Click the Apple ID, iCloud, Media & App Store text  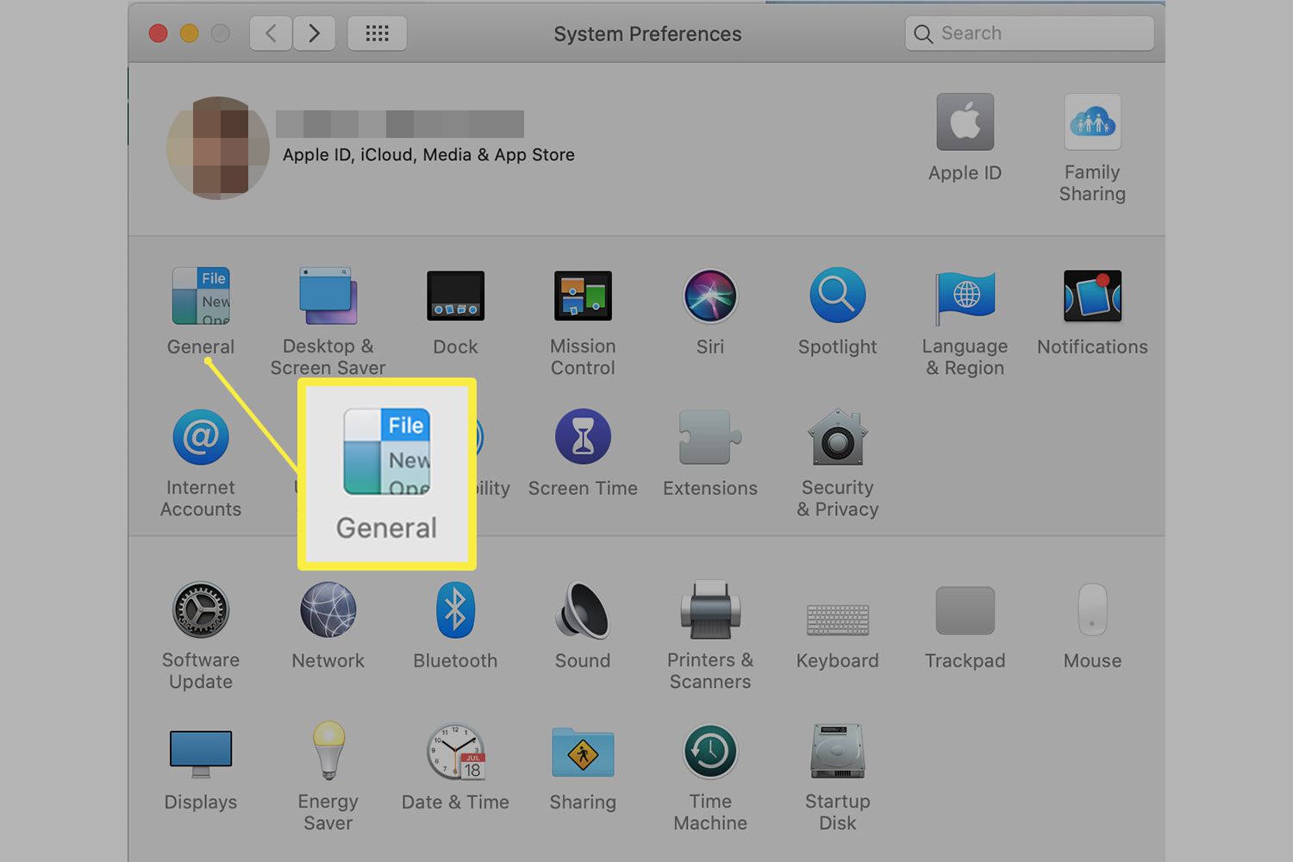(428, 155)
